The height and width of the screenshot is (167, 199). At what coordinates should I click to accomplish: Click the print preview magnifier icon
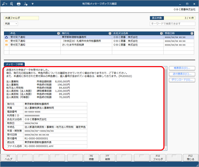point(12,4)
